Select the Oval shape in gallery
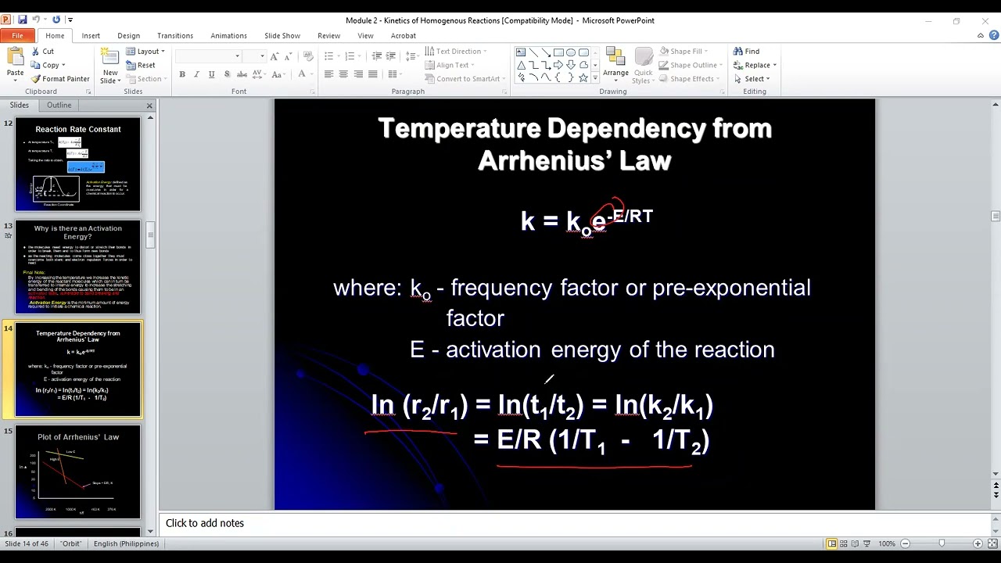The image size is (1001, 563). [571, 52]
